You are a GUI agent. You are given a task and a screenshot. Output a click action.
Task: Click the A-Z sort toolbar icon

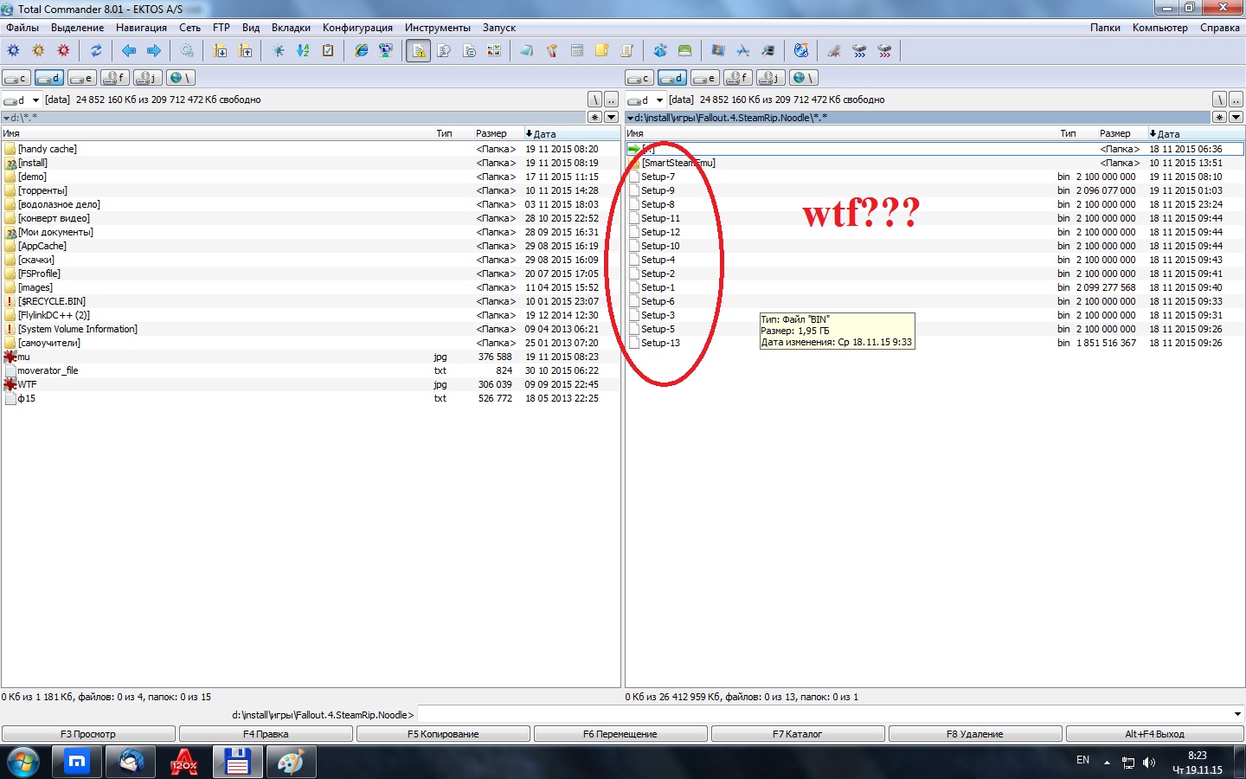303,51
